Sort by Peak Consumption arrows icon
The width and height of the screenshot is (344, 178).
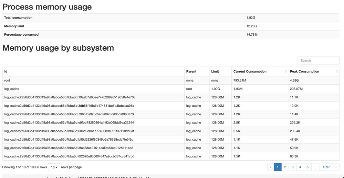(337, 72)
